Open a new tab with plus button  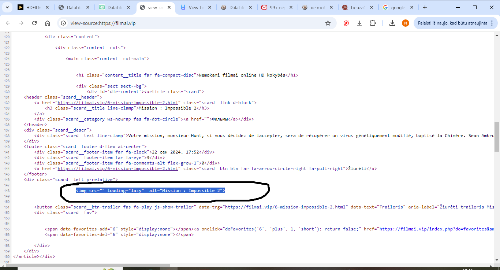425,7
